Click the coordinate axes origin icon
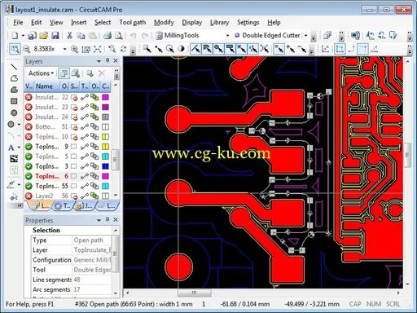Screen dimensions: 417x313 (x=325, y=49)
